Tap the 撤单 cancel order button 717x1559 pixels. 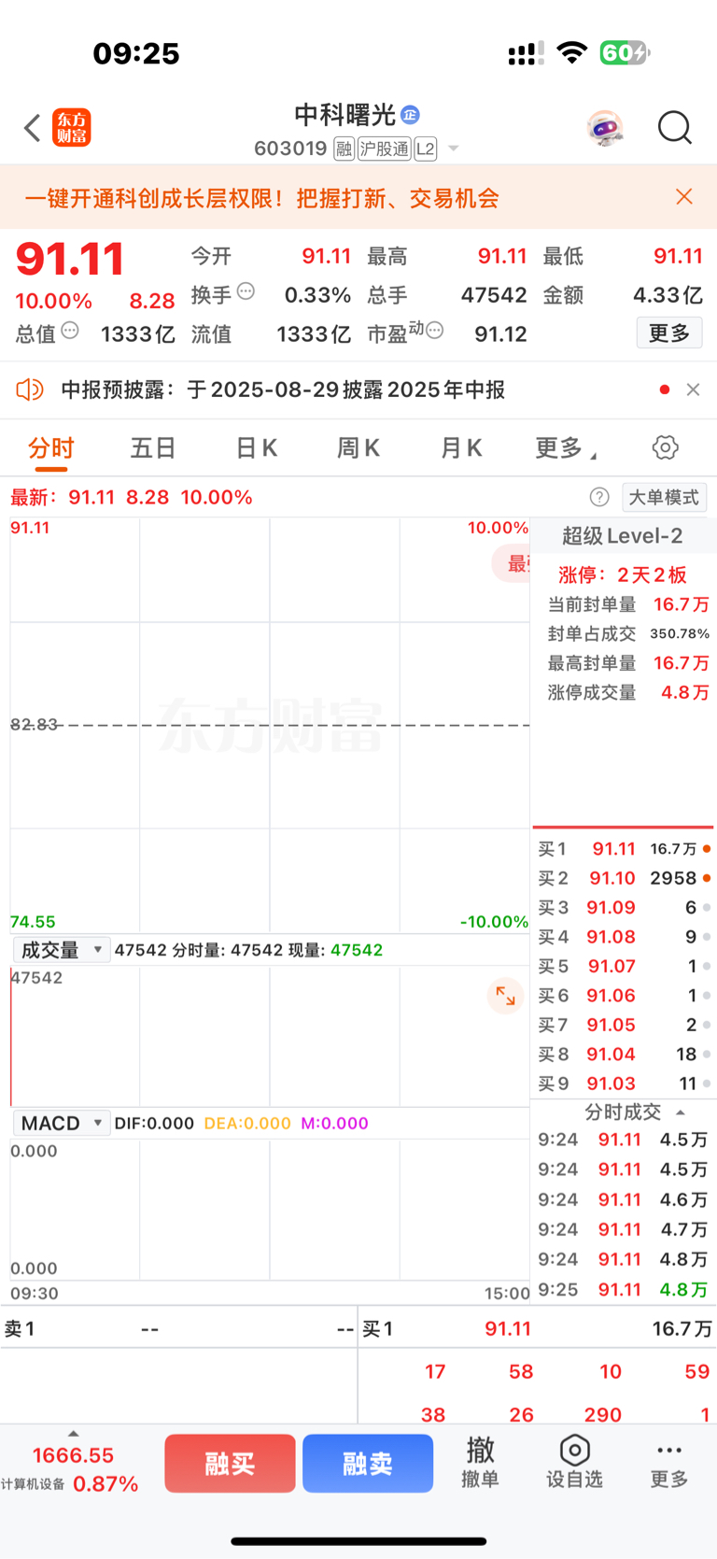[480, 1462]
